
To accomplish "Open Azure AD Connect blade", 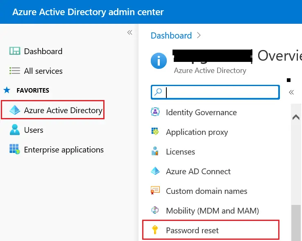I will [198, 171].
